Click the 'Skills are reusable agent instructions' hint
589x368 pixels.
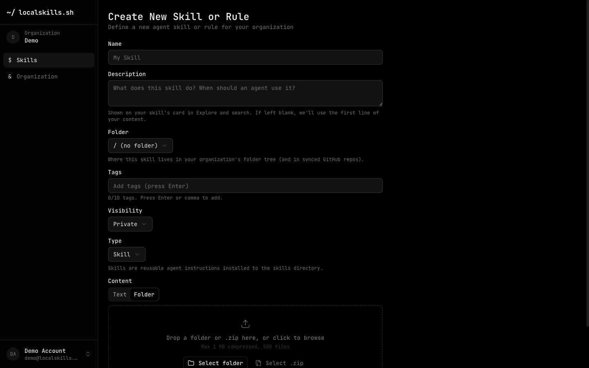(216, 268)
